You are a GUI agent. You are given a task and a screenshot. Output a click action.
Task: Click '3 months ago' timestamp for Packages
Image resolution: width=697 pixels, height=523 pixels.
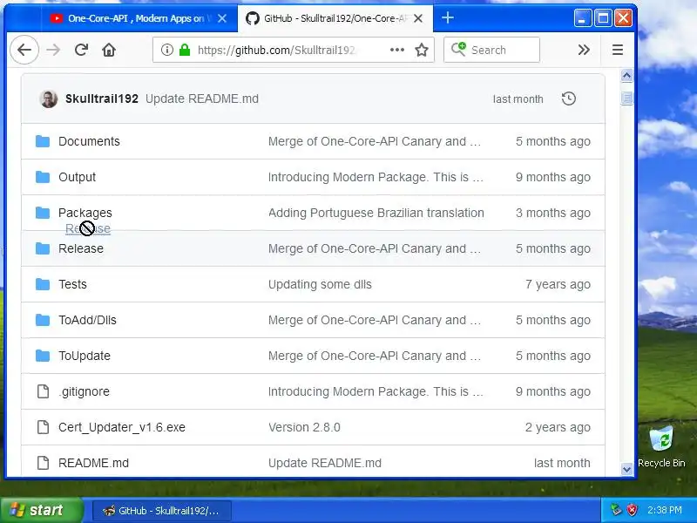click(553, 213)
